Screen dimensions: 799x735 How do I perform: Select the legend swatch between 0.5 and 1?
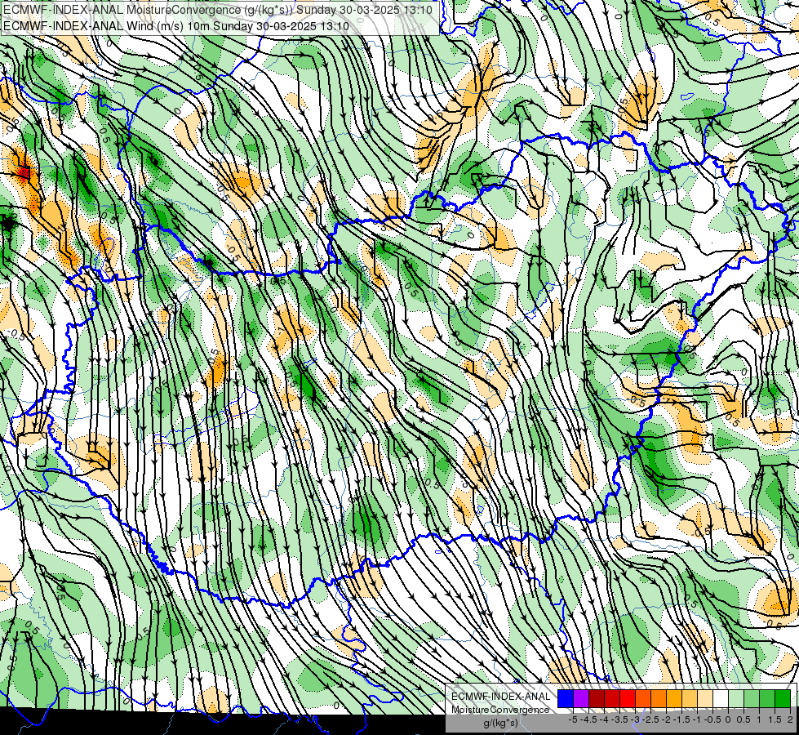752,699
